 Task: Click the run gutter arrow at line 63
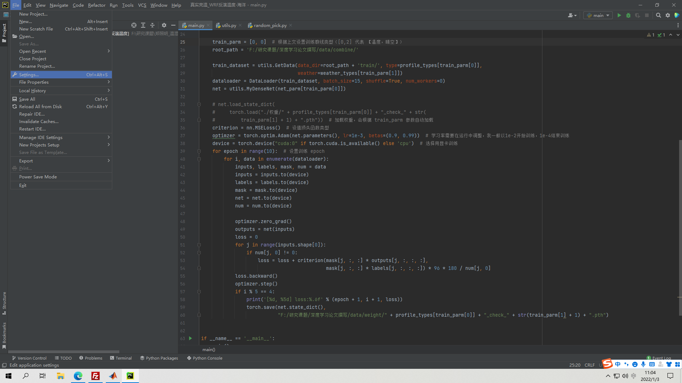point(190,338)
